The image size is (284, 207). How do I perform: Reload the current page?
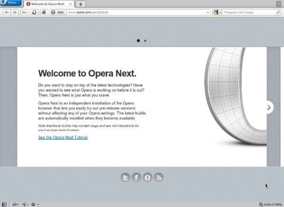34,12
